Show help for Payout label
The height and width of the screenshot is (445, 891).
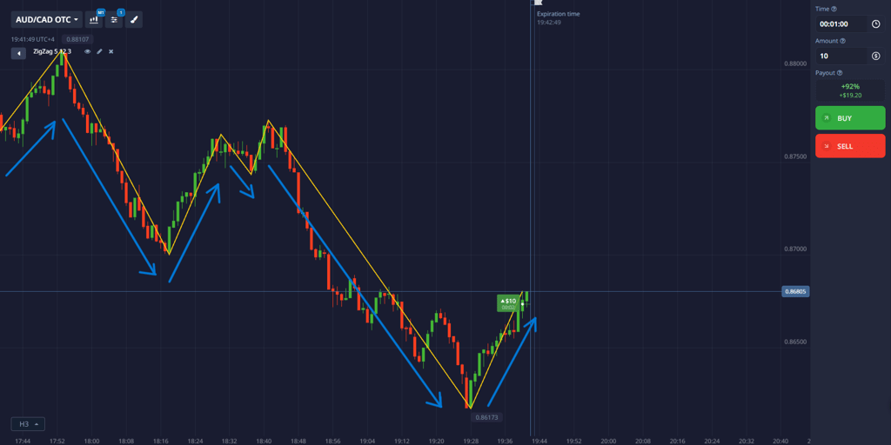tap(840, 73)
